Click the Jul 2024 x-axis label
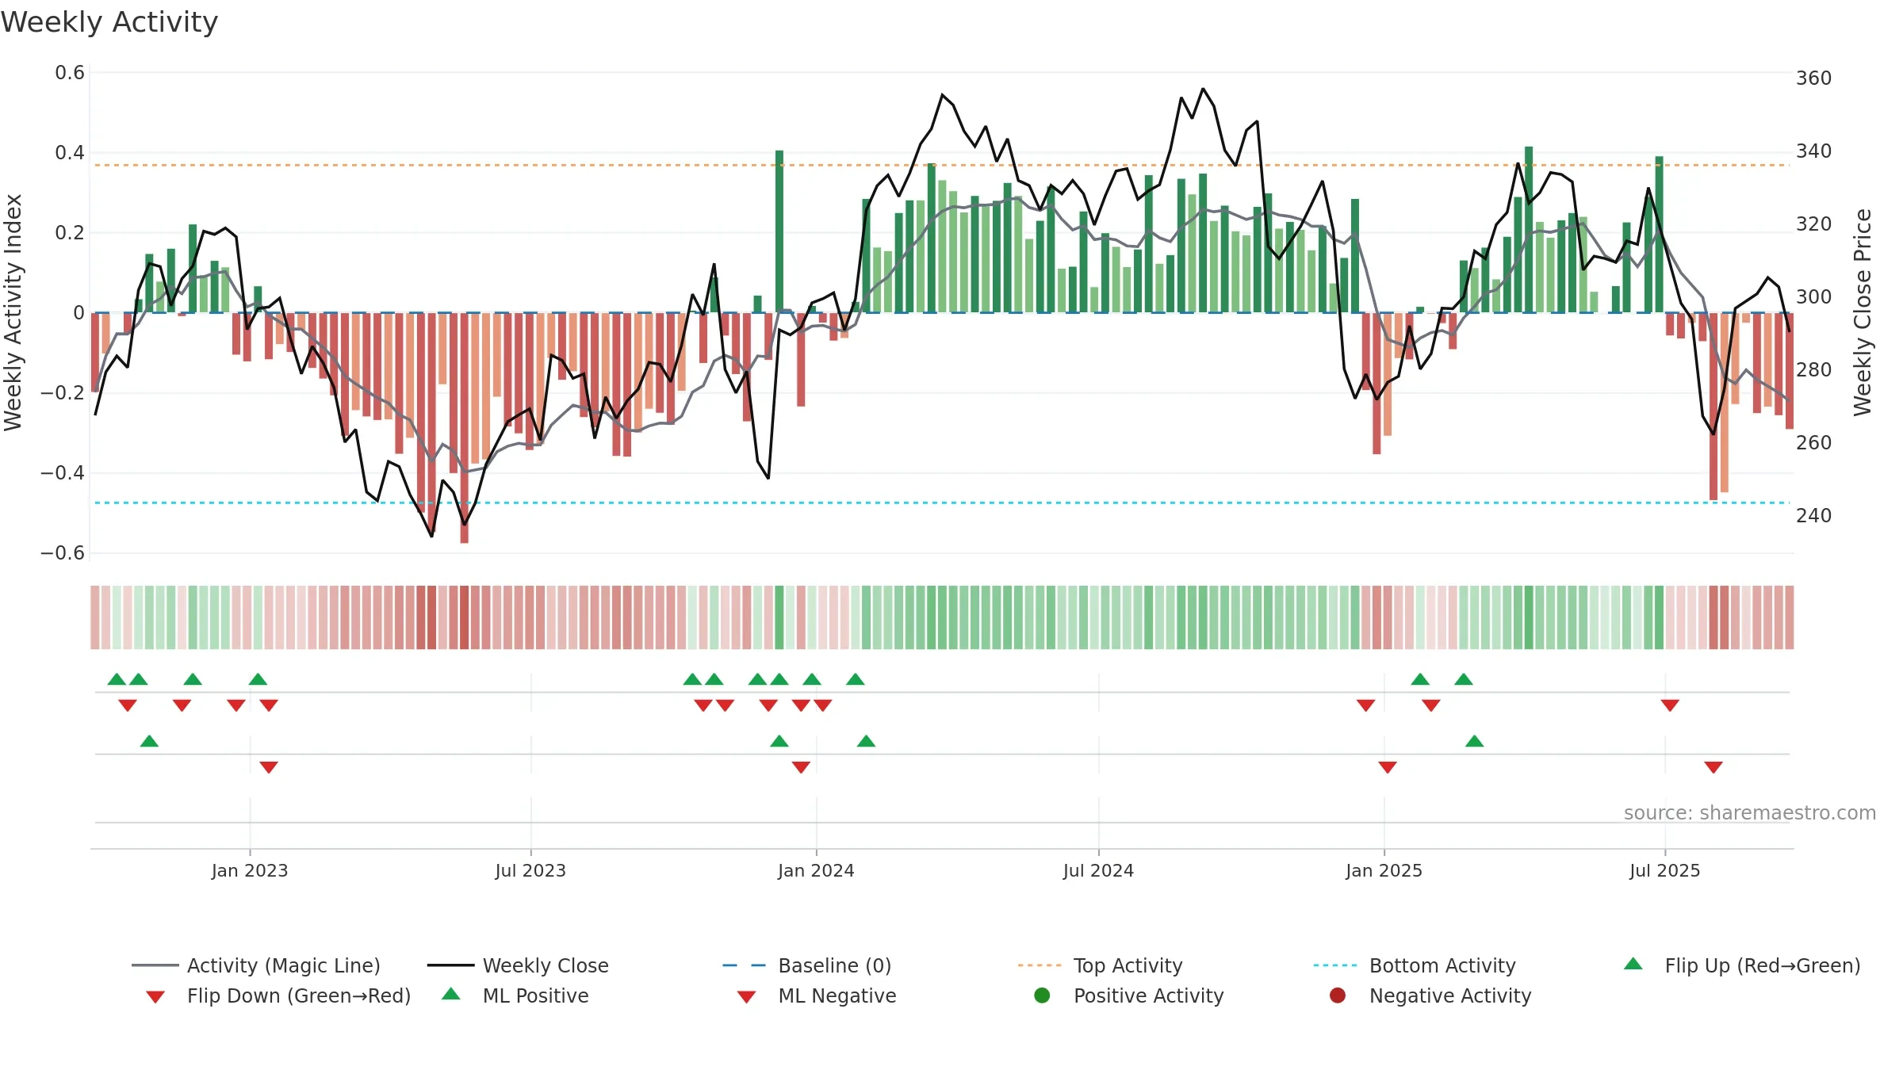The image size is (1903, 1070). click(1098, 870)
